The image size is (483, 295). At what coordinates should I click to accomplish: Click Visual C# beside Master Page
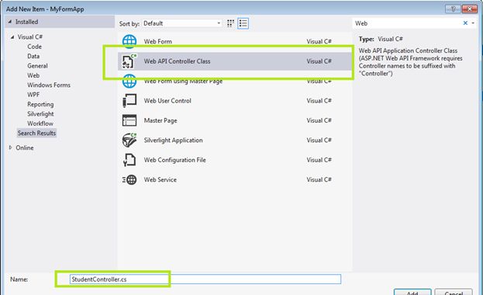click(x=319, y=120)
